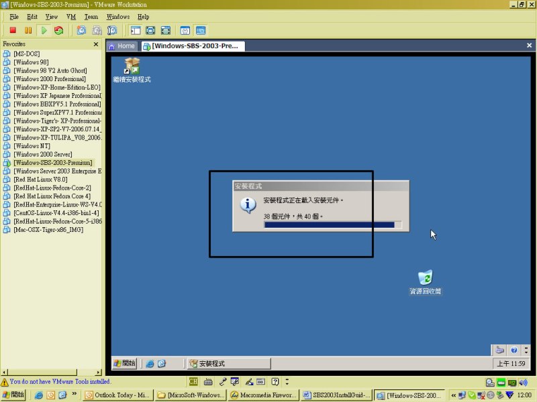Select [Windows-XP-Home-Edition-LEO] favorite
The image size is (537, 402).
pos(57,87)
